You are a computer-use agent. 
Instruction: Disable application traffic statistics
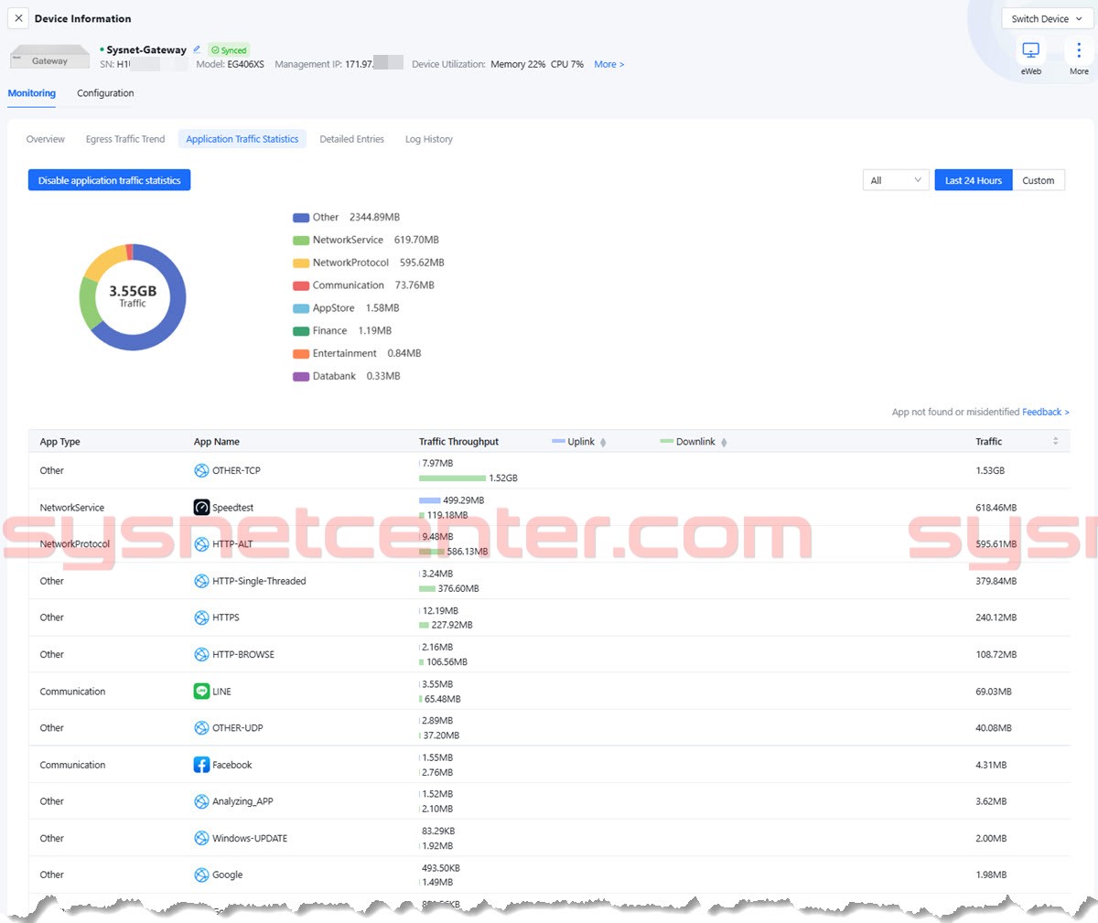pyautogui.click(x=109, y=180)
